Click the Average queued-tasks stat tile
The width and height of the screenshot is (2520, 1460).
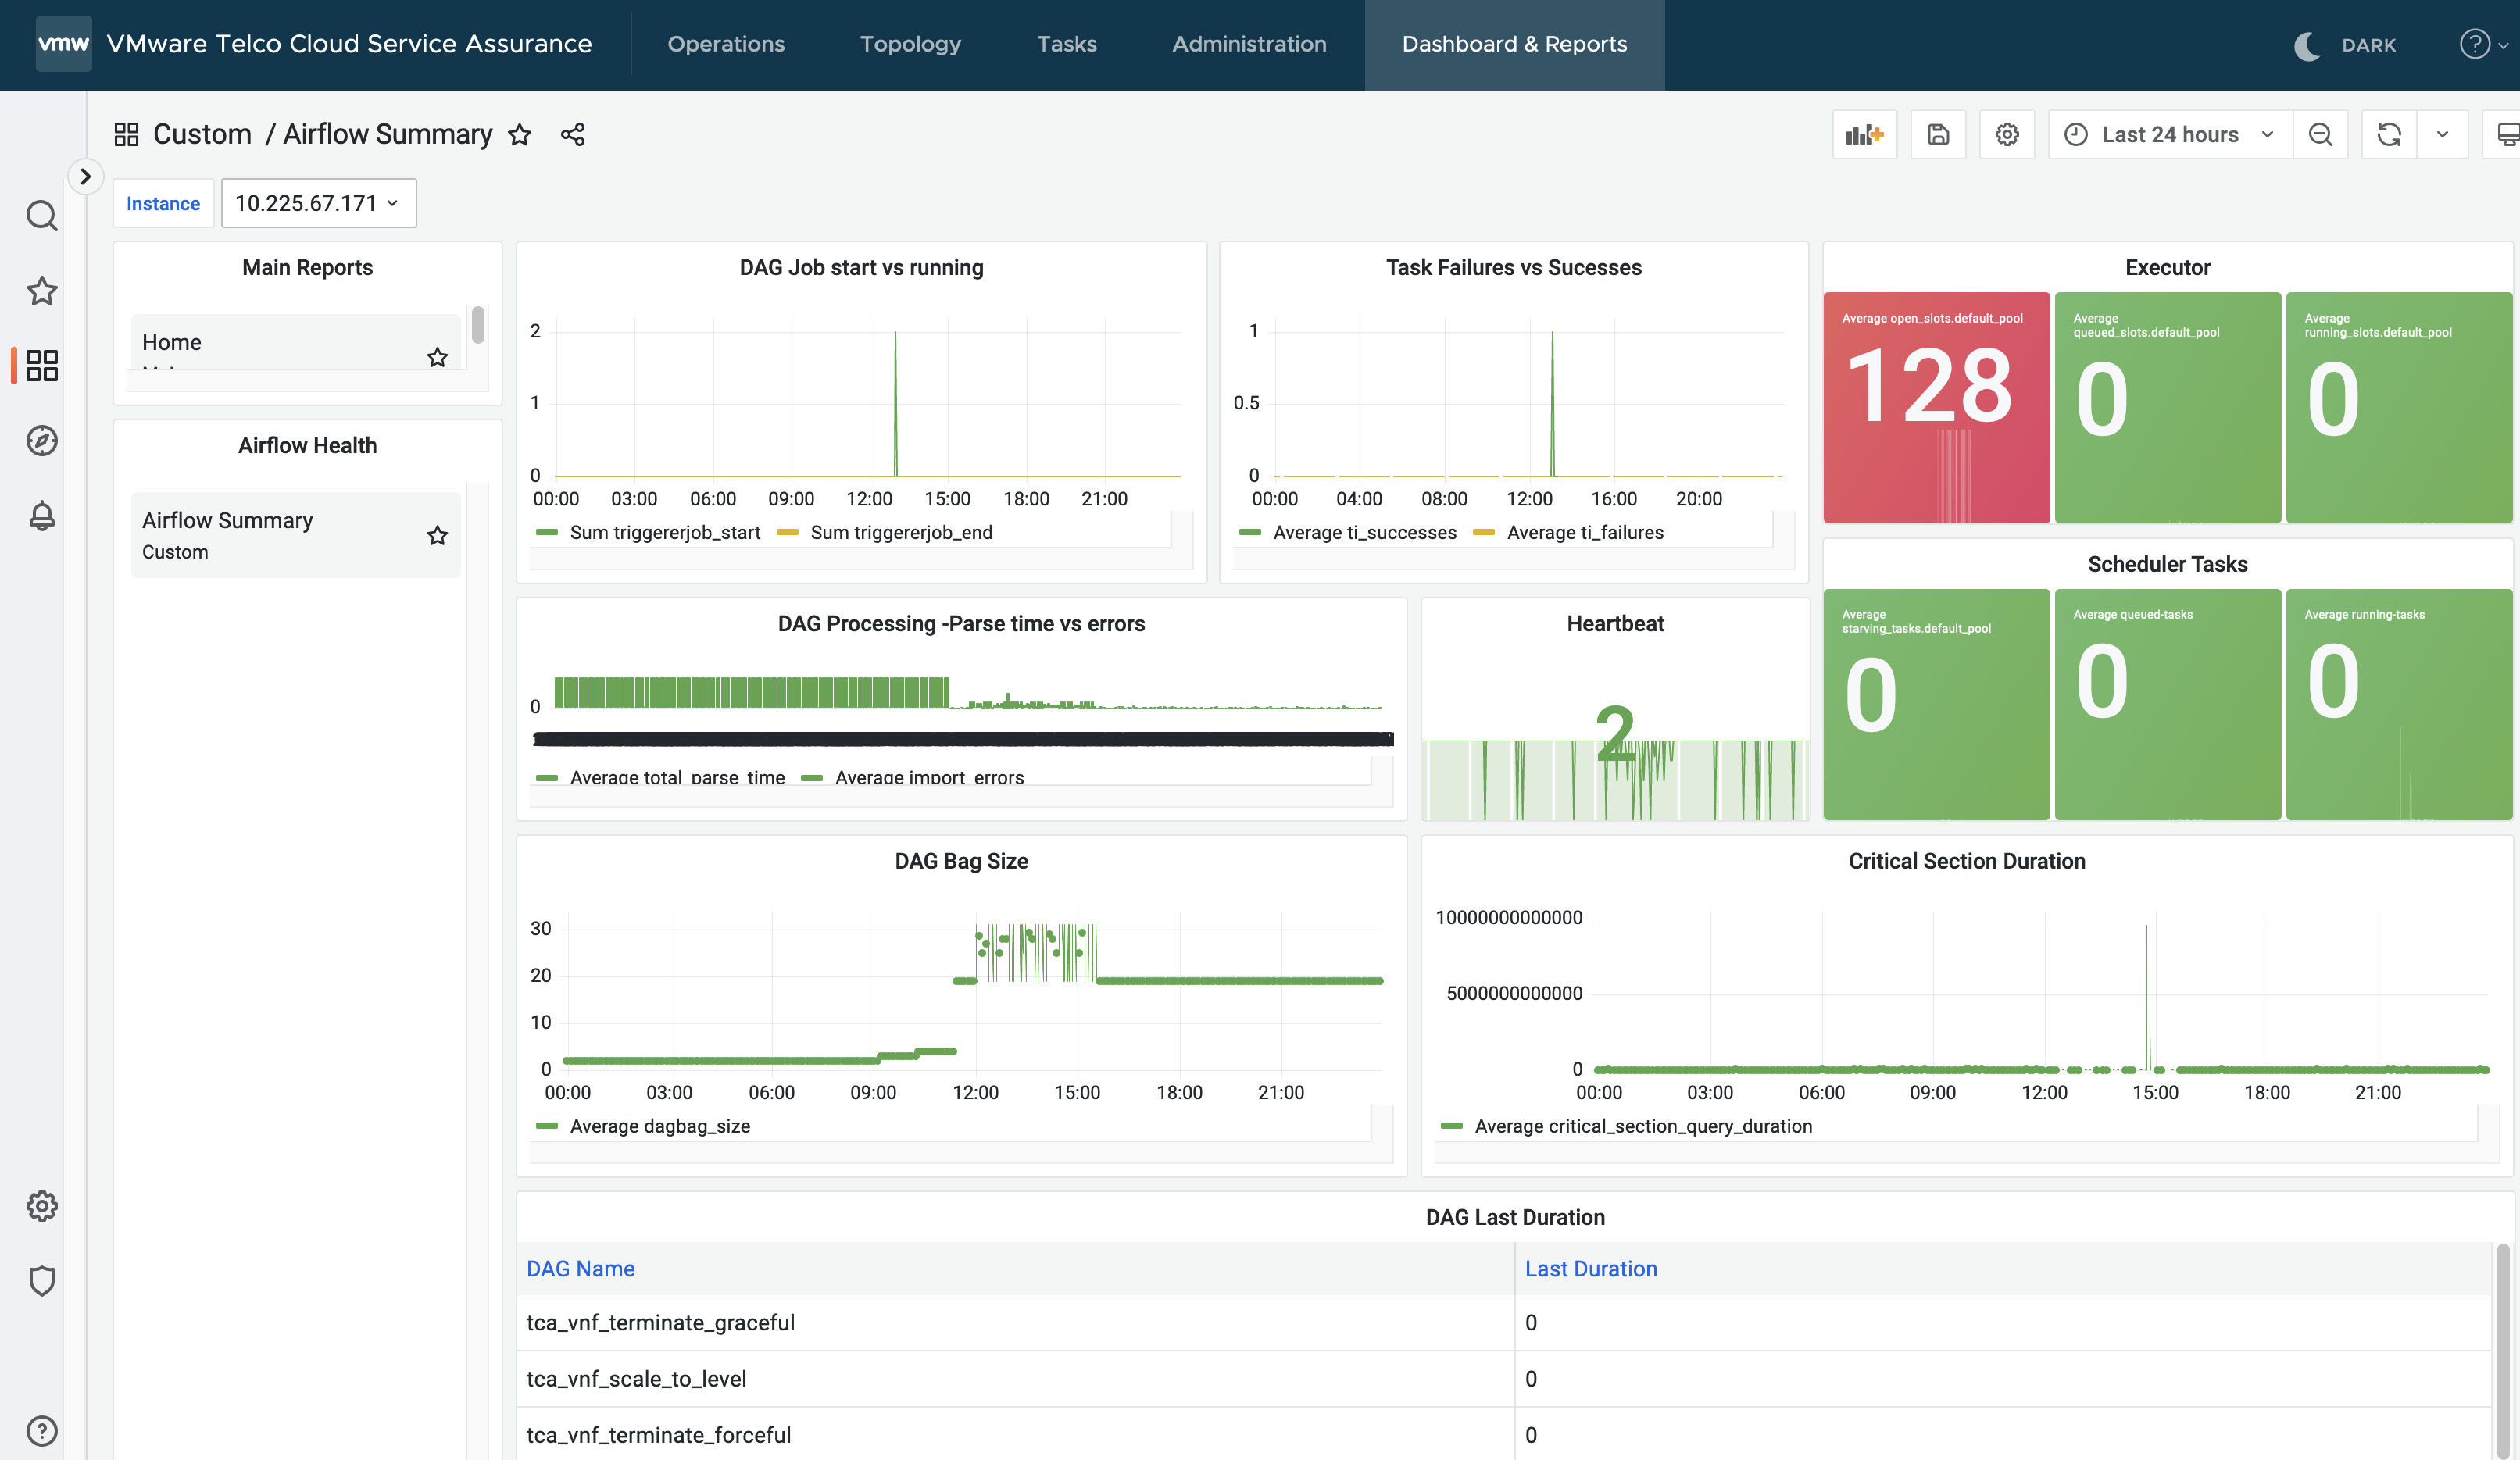click(2167, 704)
